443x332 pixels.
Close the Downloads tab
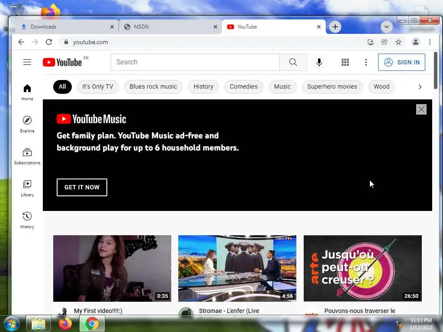tap(112, 27)
